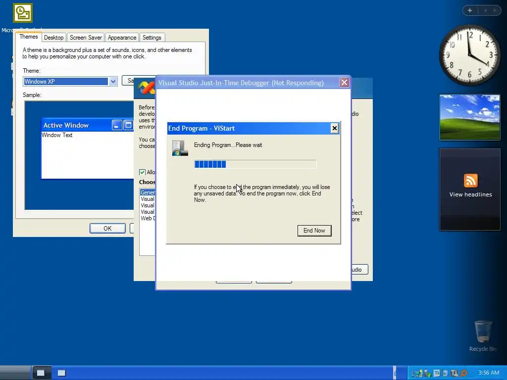
Task: Click the Window Text sample text
Action: point(57,135)
